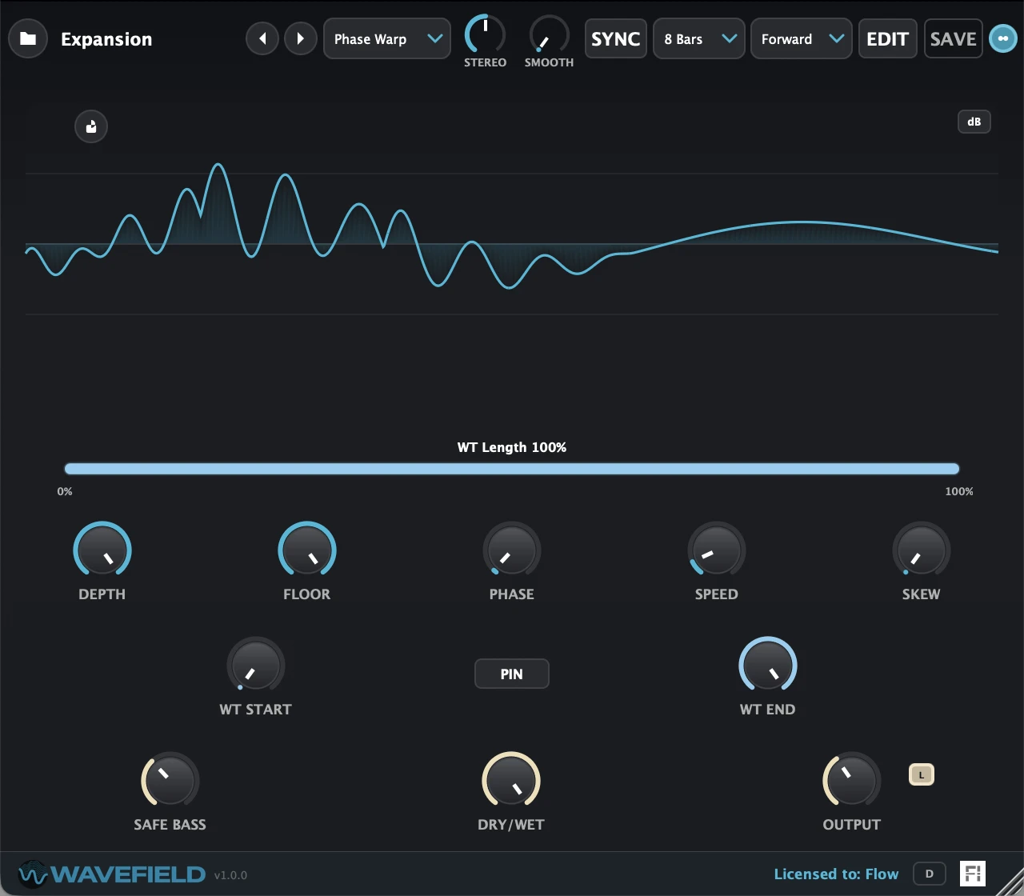Image resolution: width=1024 pixels, height=896 pixels.
Task: Go to the previous preset
Action: coord(262,38)
